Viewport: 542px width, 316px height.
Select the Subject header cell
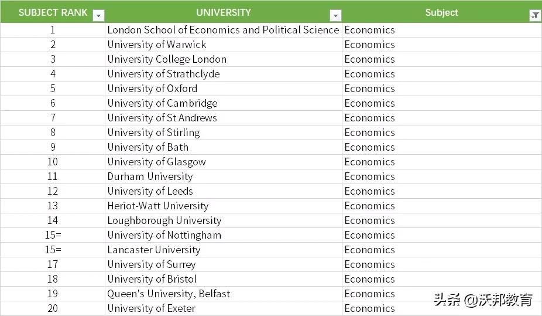(441, 12)
